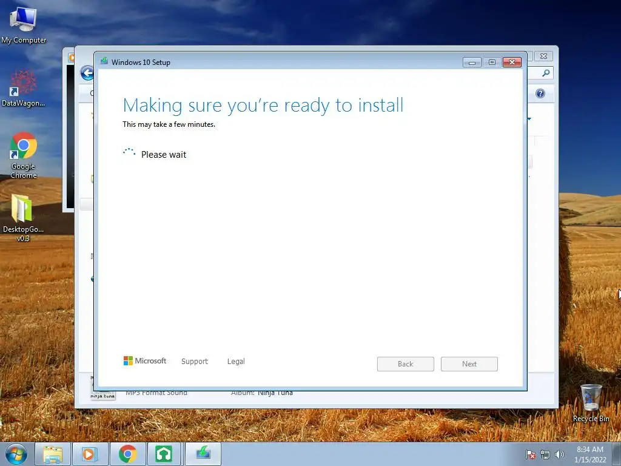621x466 pixels.
Task: Close the background Explorer window
Action: click(x=544, y=56)
